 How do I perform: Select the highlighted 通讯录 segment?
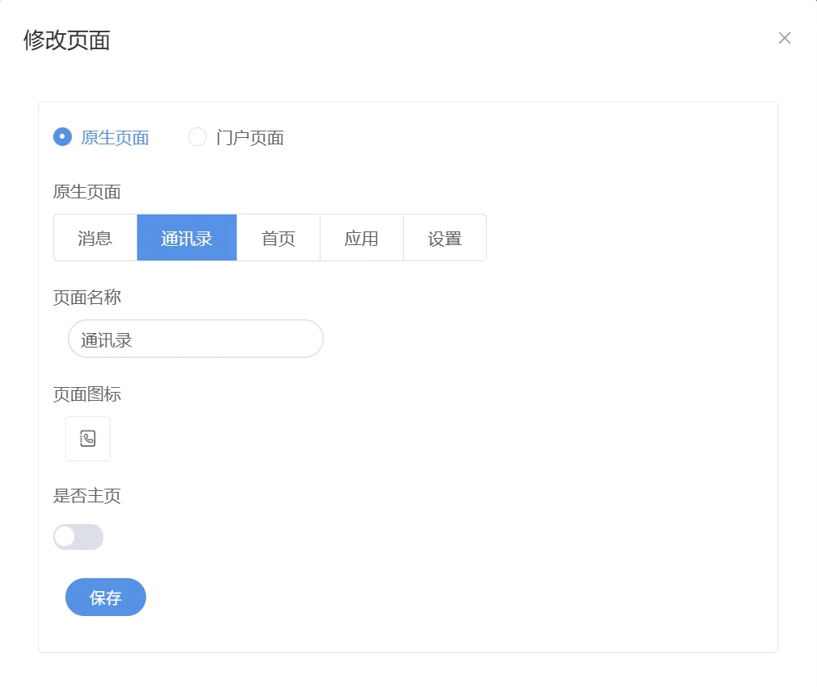point(186,238)
